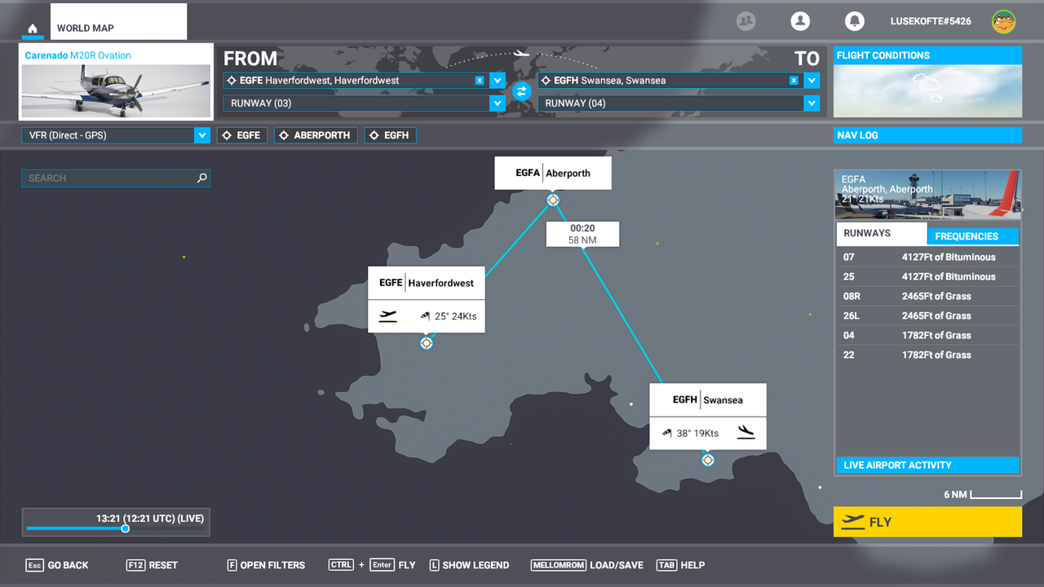Clear the EGFH Swansea arrival field

pos(794,81)
